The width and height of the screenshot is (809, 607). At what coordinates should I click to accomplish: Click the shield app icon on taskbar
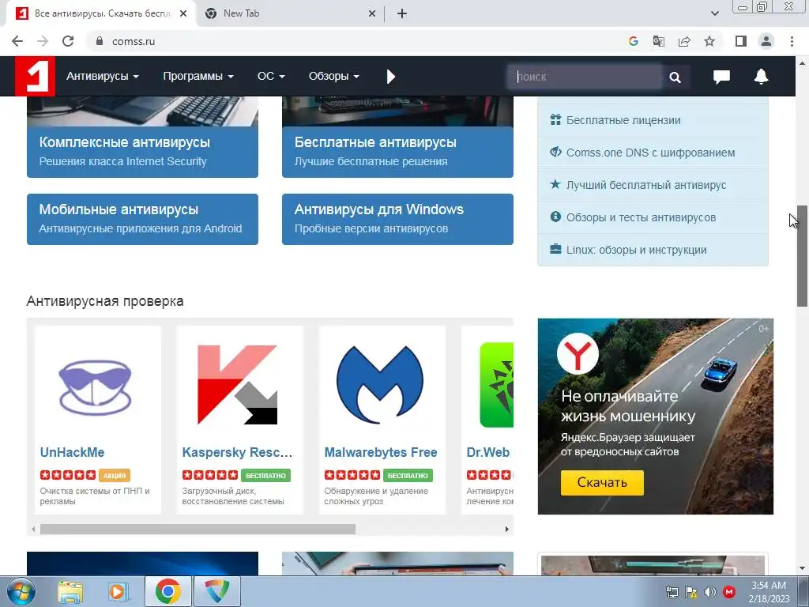pyautogui.click(x=217, y=591)
